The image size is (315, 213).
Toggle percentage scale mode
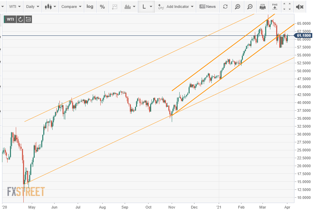tap(102, 7)
